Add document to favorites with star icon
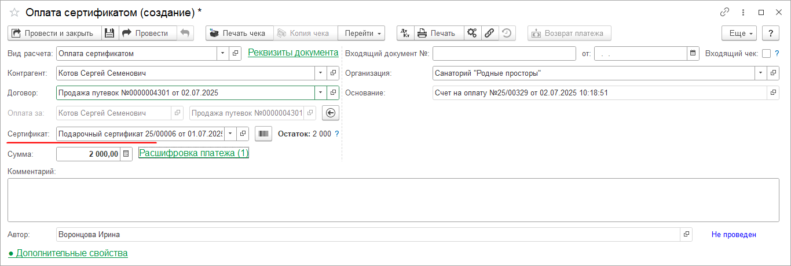This screenshot has width=791, height=266. coord(14,12)
